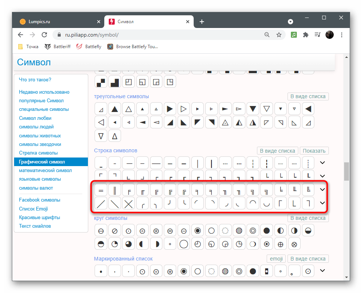Click the Показать button
This screenshot has height=293, width=362.
(314, 151)
